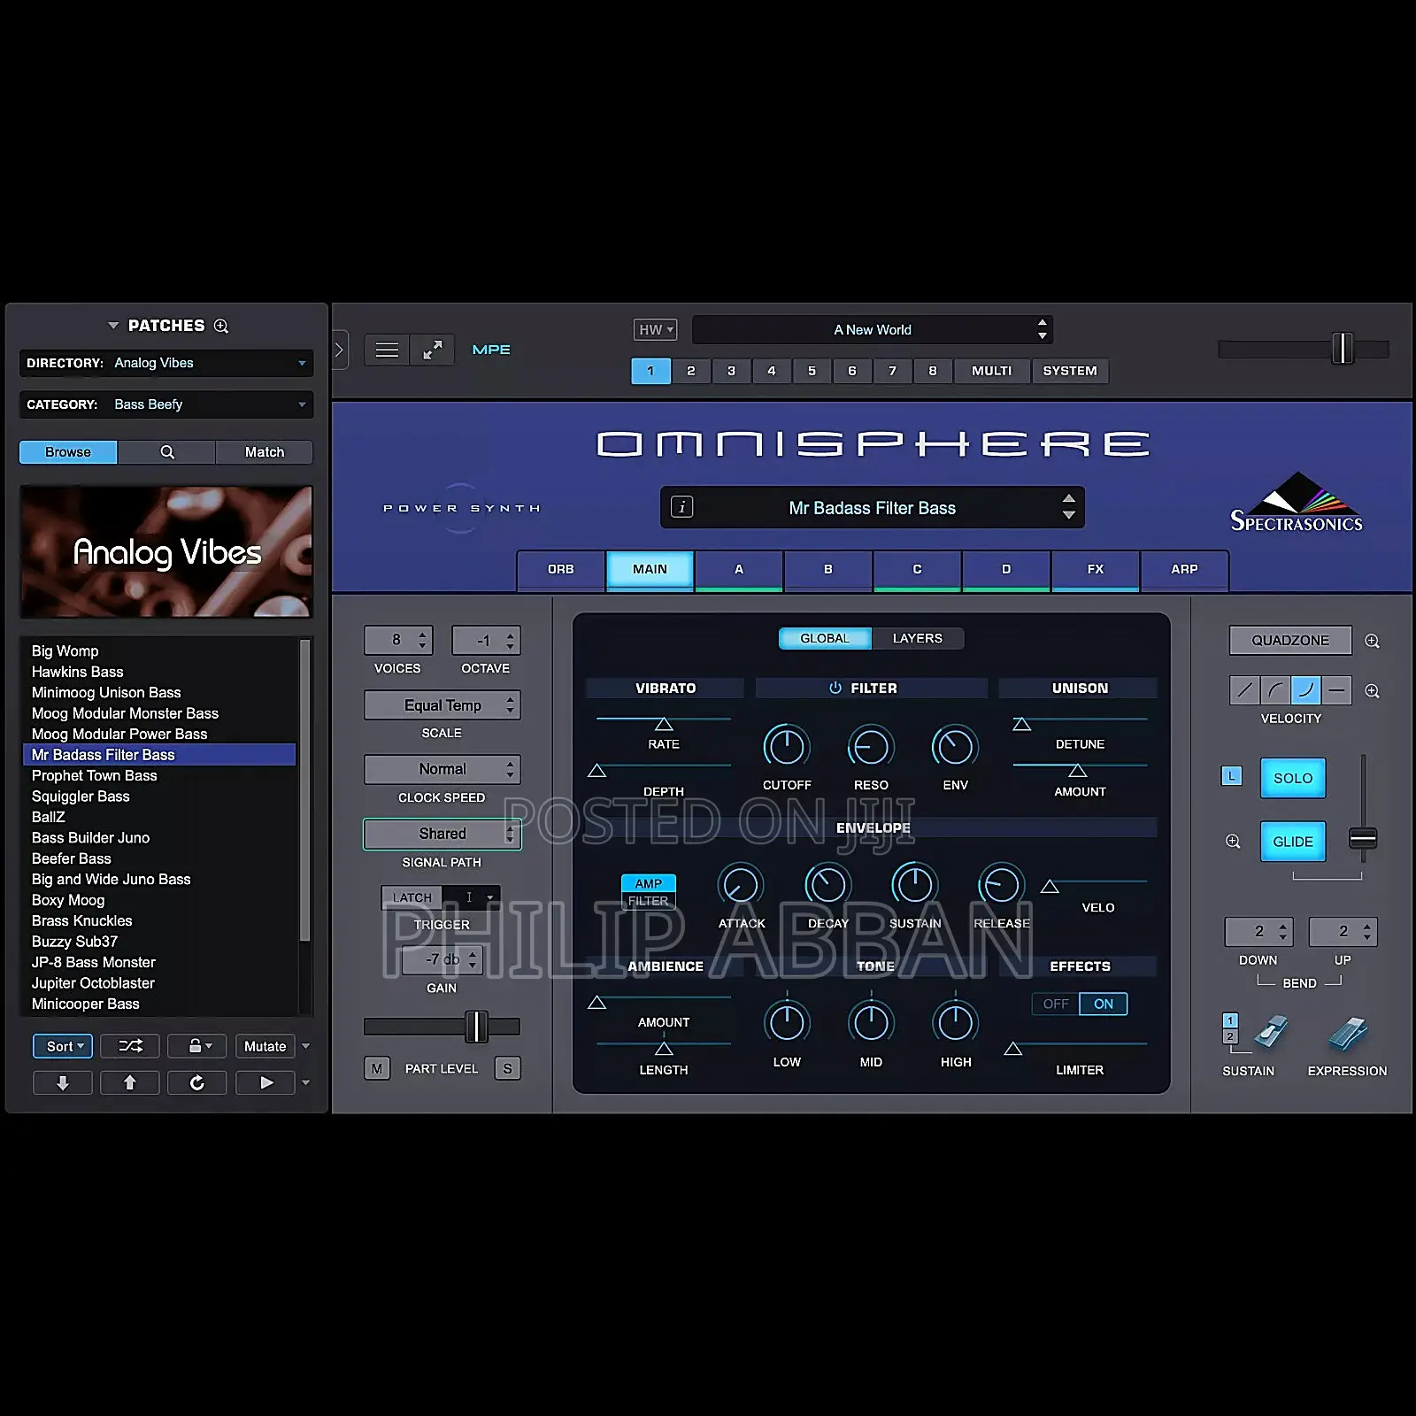Open the MULTI page

[992, 371]
